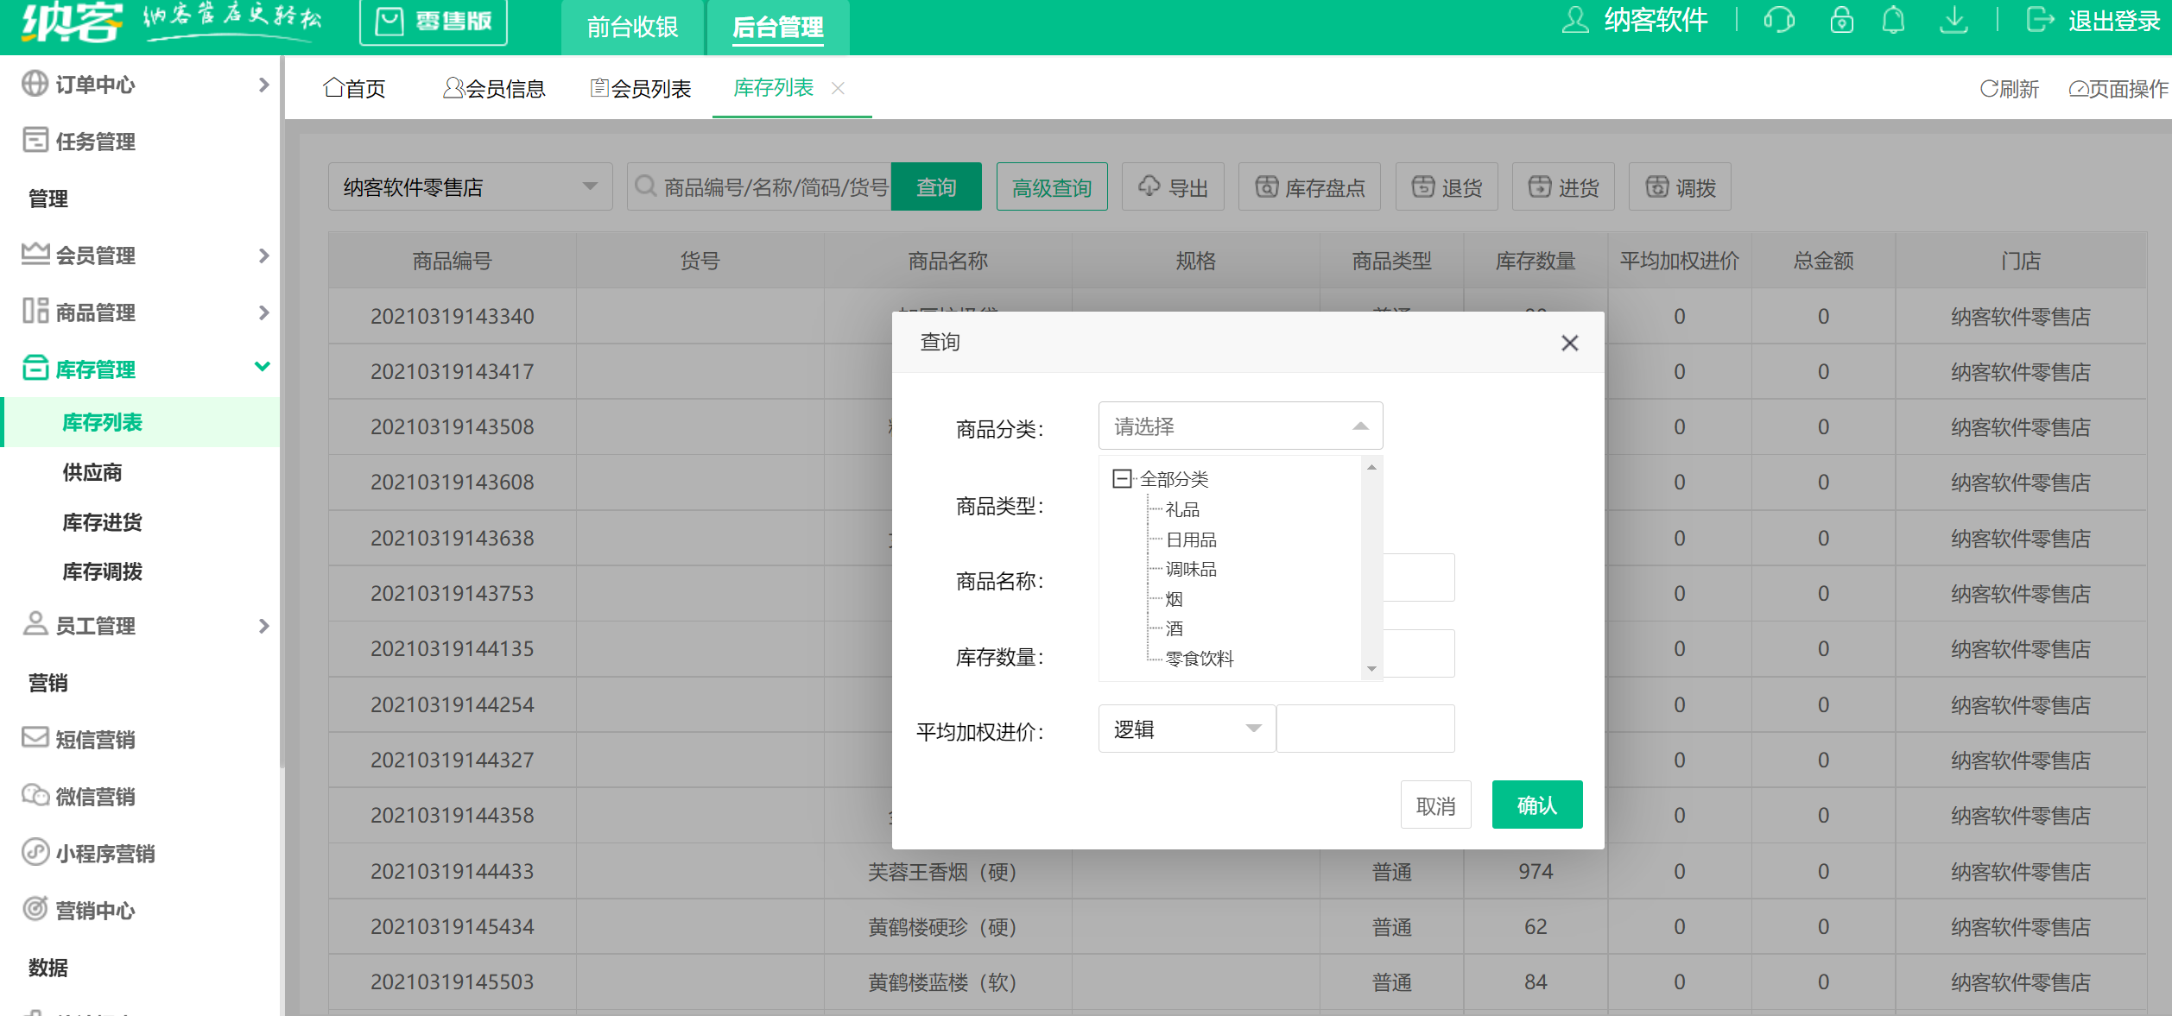Open the 商品分类 category dropdown
The height and width of the screenshot is (1016, 2172).
click(1240, 425)
